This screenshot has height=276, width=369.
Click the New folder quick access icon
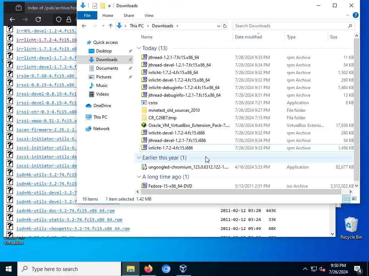tap(103, 6)
